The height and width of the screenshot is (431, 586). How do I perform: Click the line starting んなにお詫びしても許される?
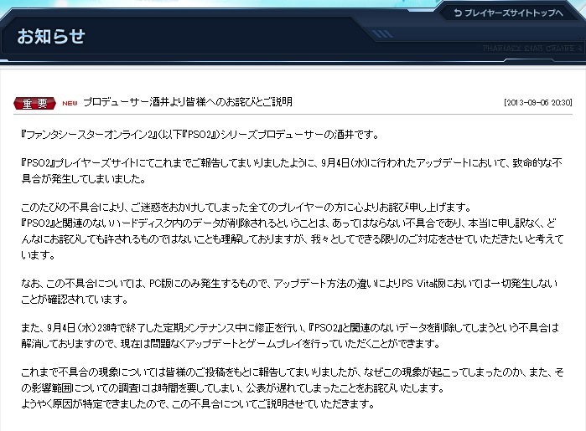293,239
